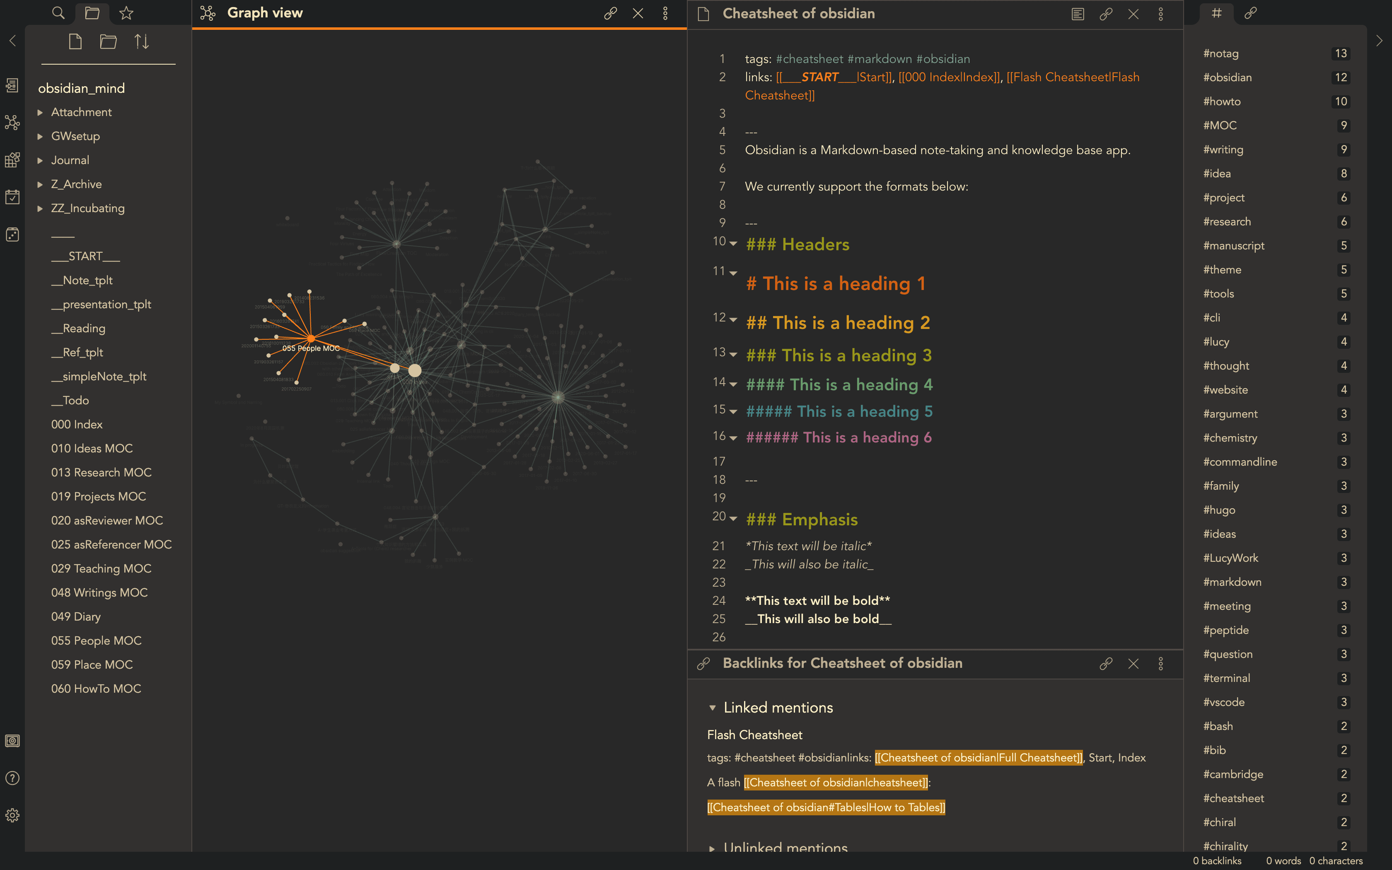Screen dimensions: 1392x870
Task: Open the search tab in left sidebar
Action: coord(58,13)
